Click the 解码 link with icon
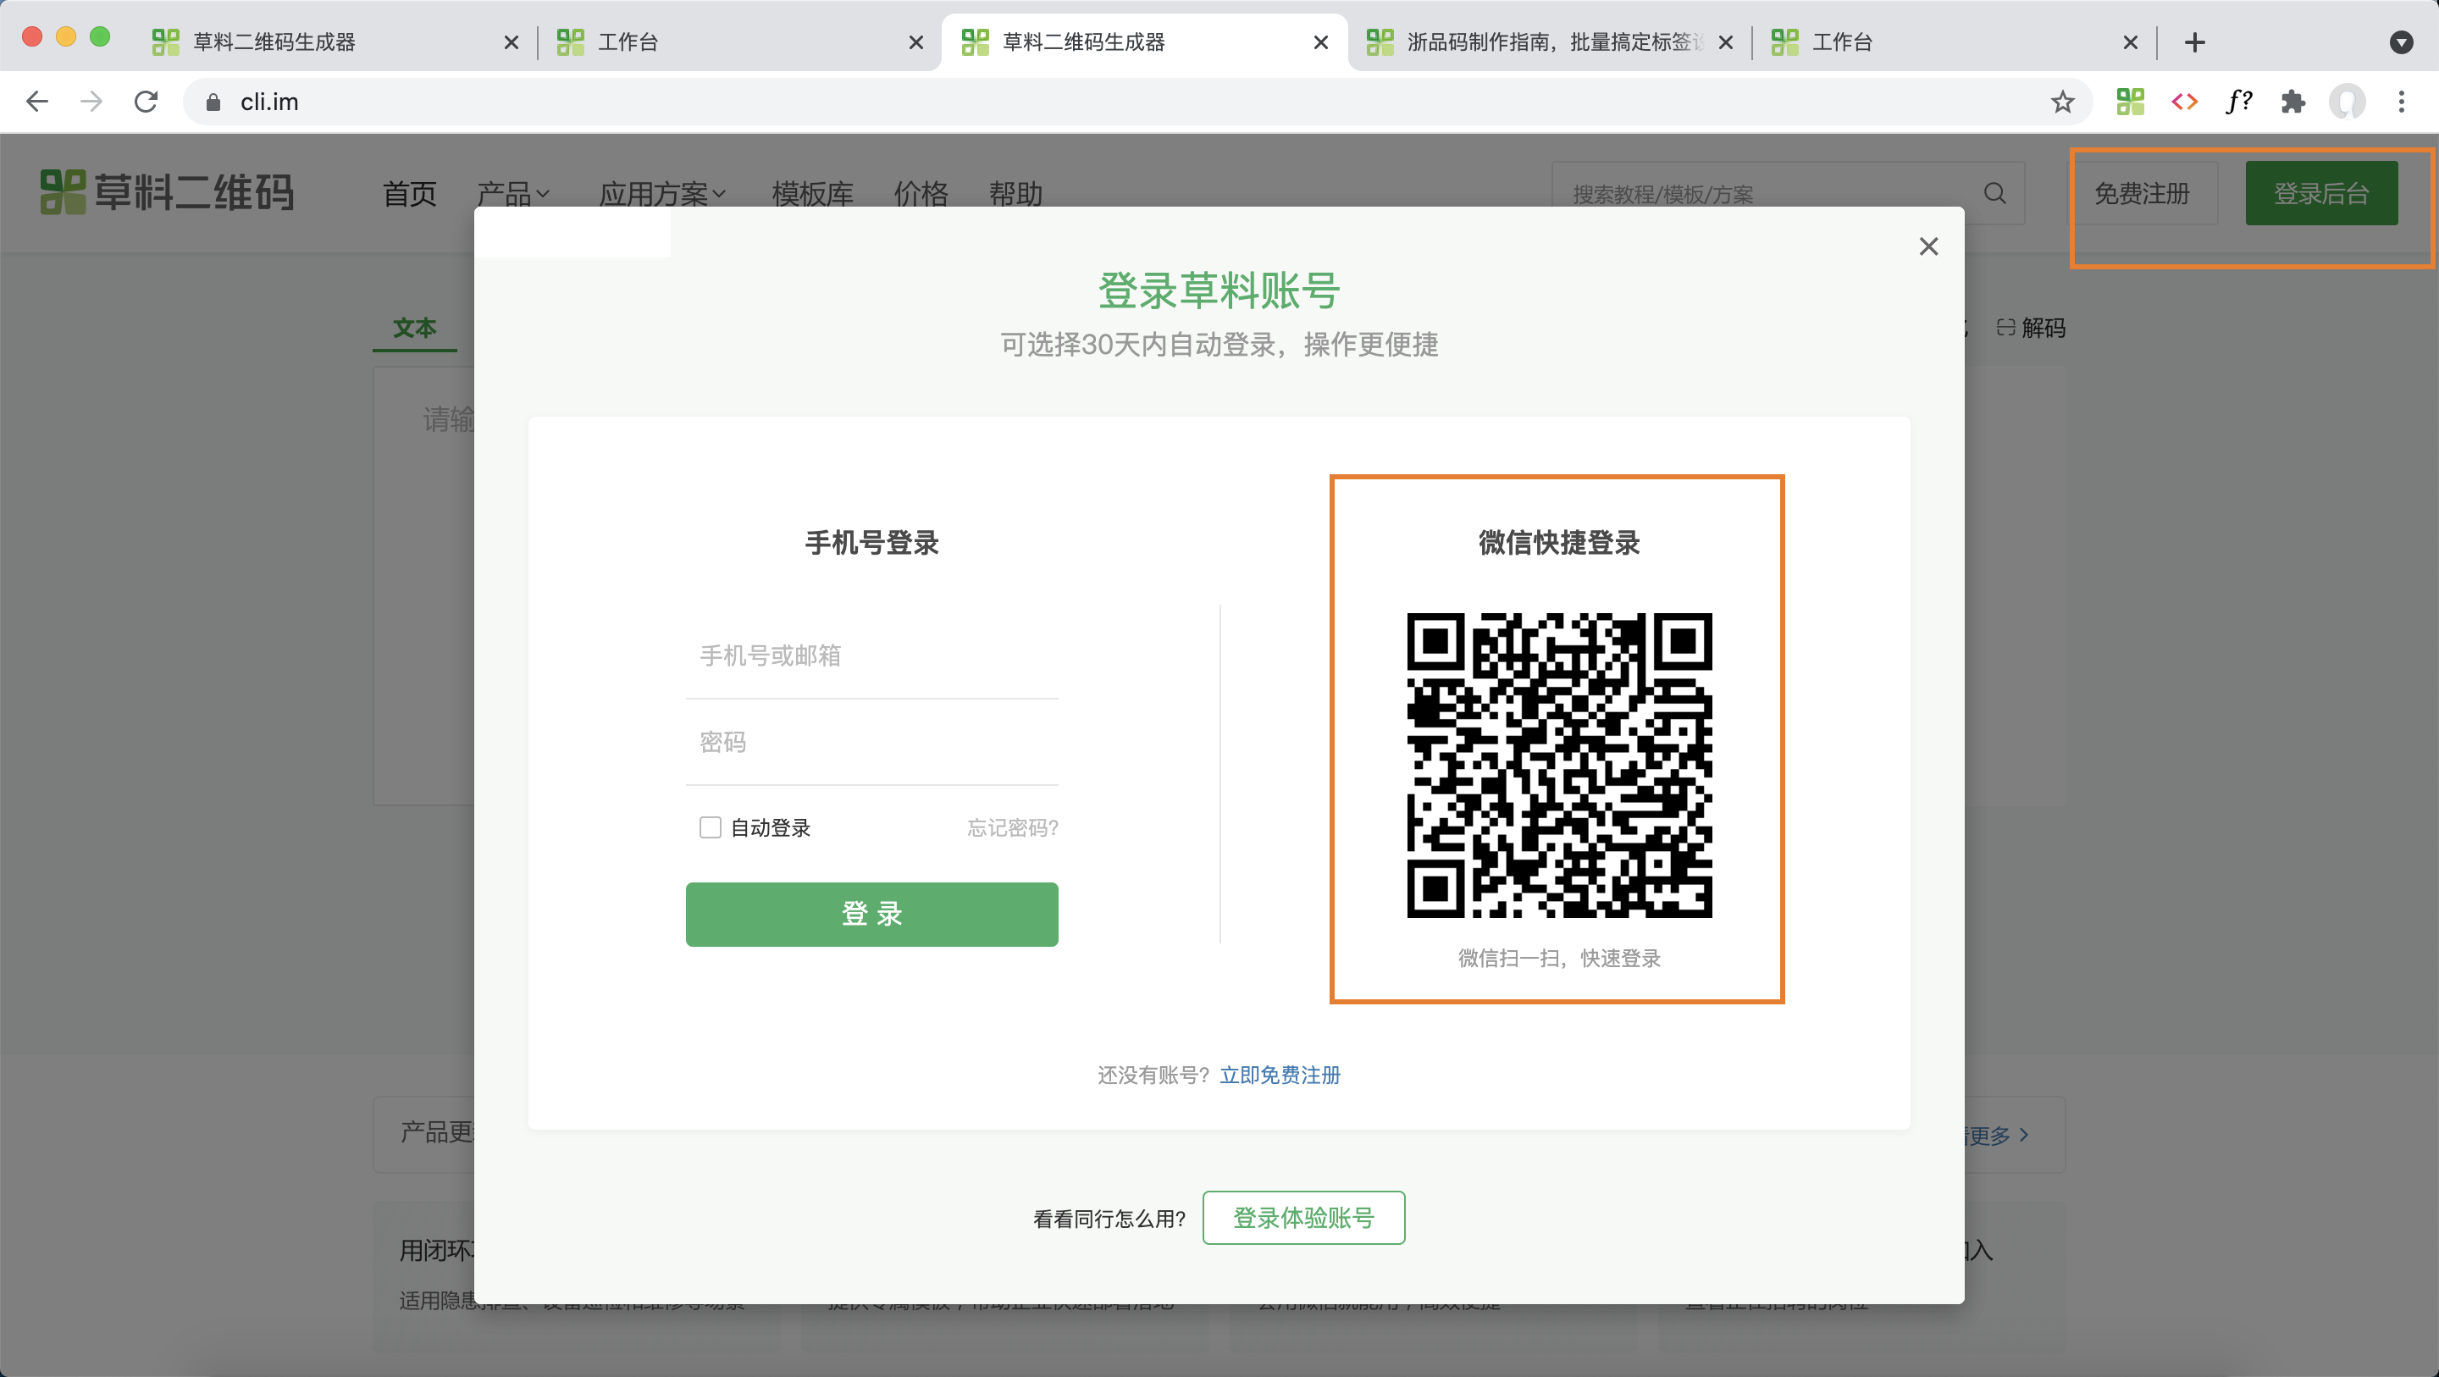Viewport: 2439px width, 1377px height. pos(2030,328)
